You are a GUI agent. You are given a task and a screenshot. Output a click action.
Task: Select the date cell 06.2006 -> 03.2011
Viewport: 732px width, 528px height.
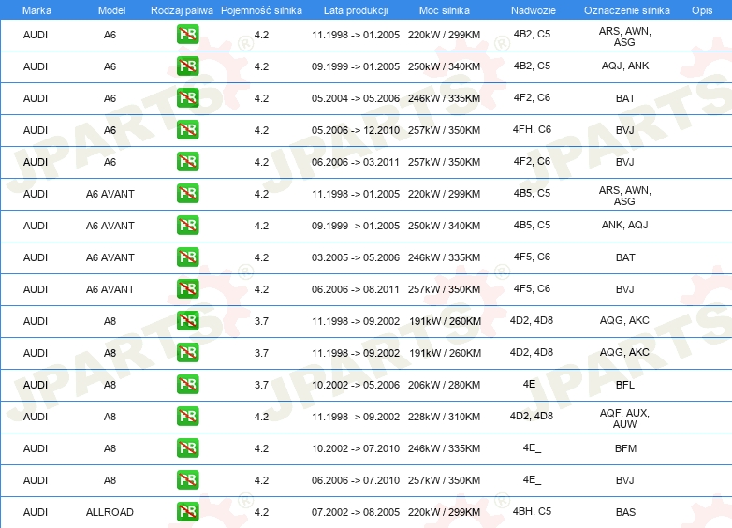click(x=356, y=162)
